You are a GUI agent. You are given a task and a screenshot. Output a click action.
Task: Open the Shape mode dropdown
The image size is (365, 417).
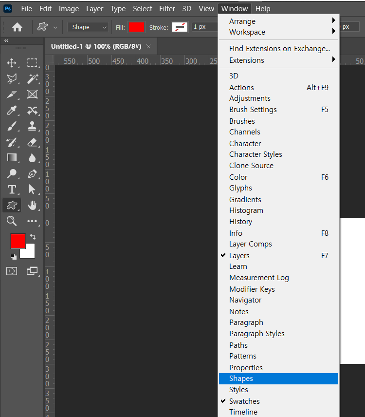(x=88, y=27)
